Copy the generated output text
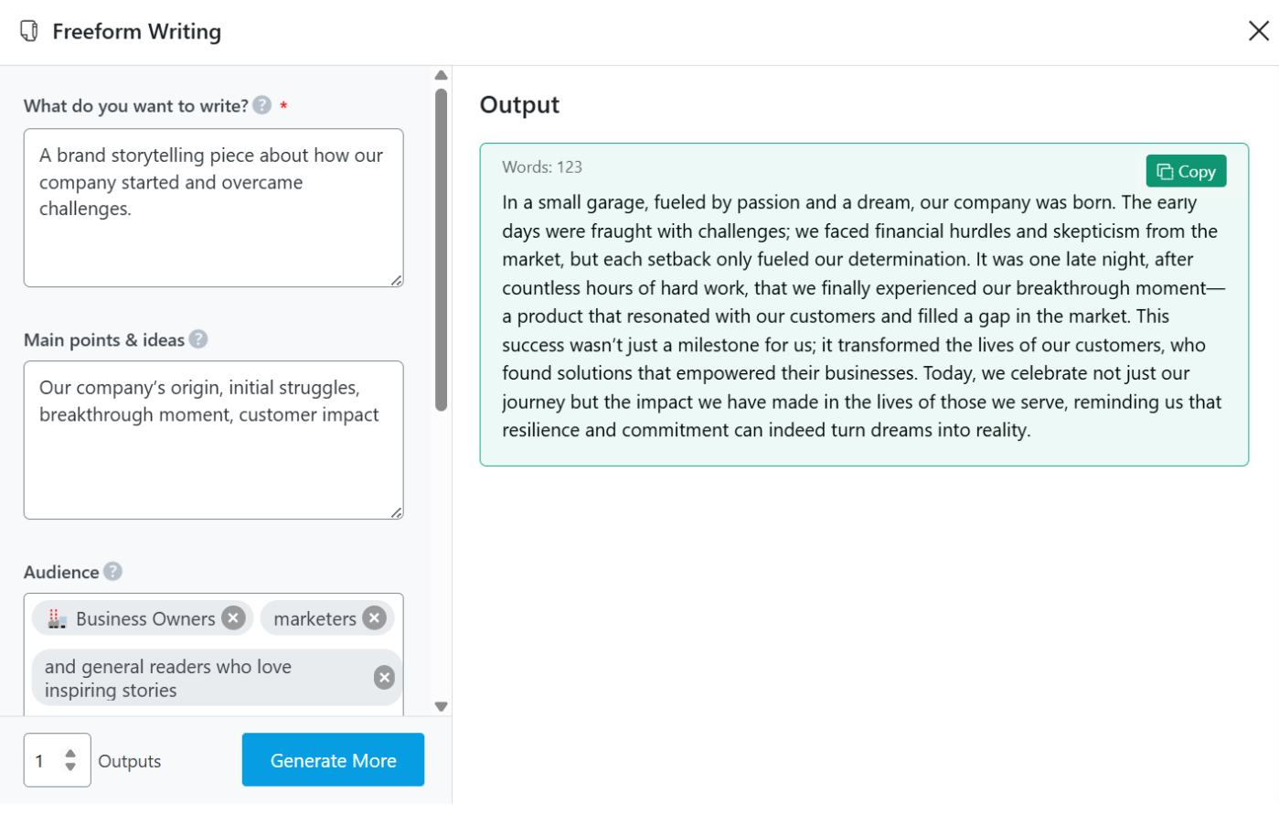The image size is (1279, 837). click(x=1186, y=171)
